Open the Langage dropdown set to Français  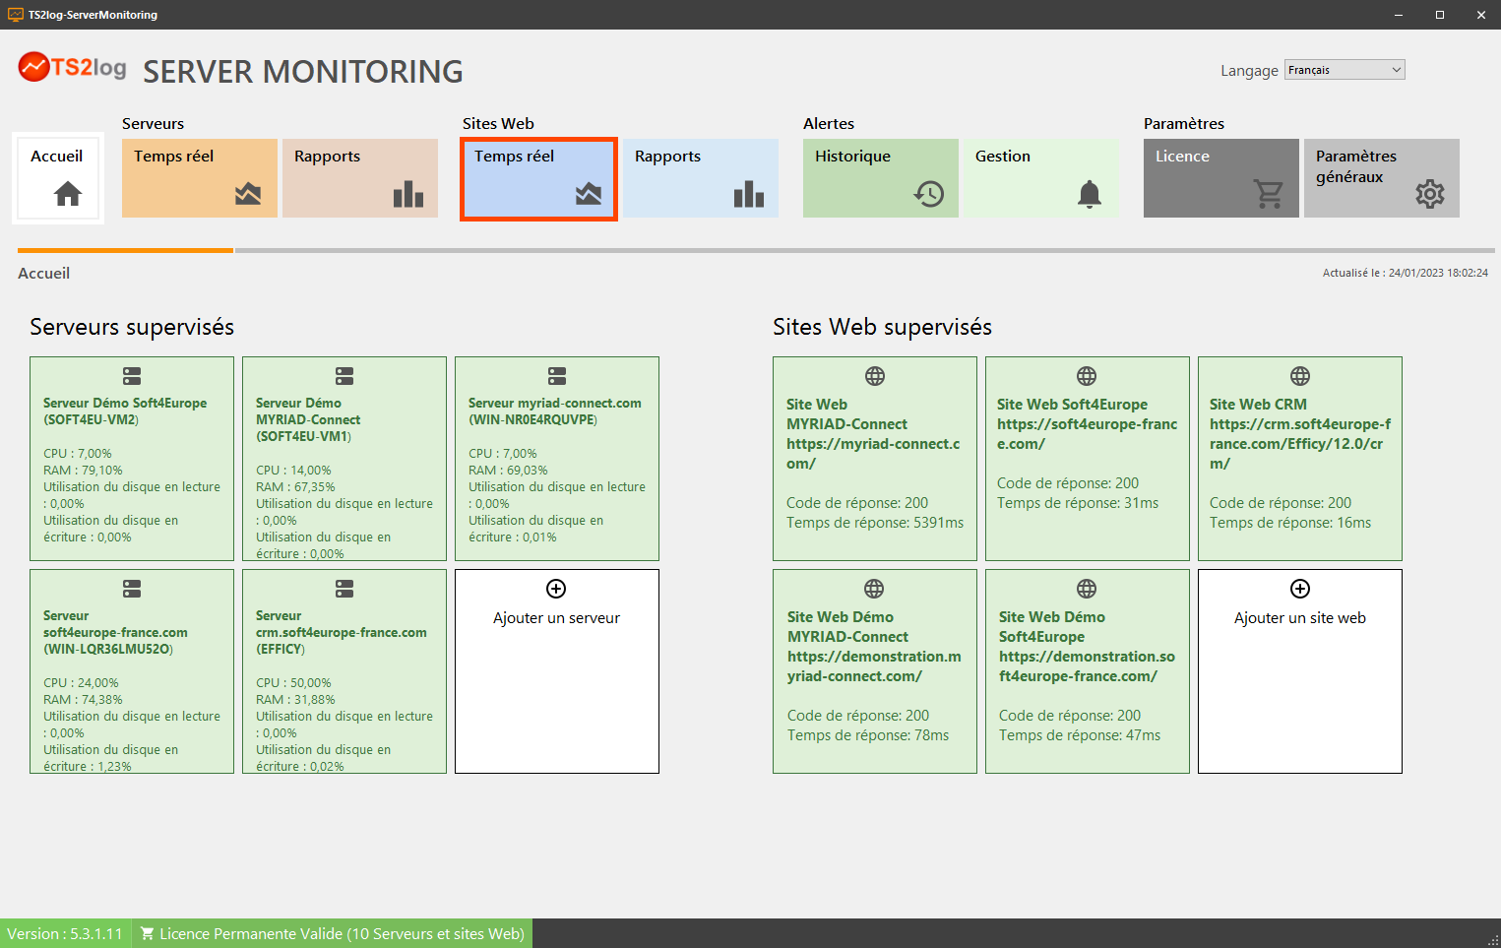pos(1345,70)
